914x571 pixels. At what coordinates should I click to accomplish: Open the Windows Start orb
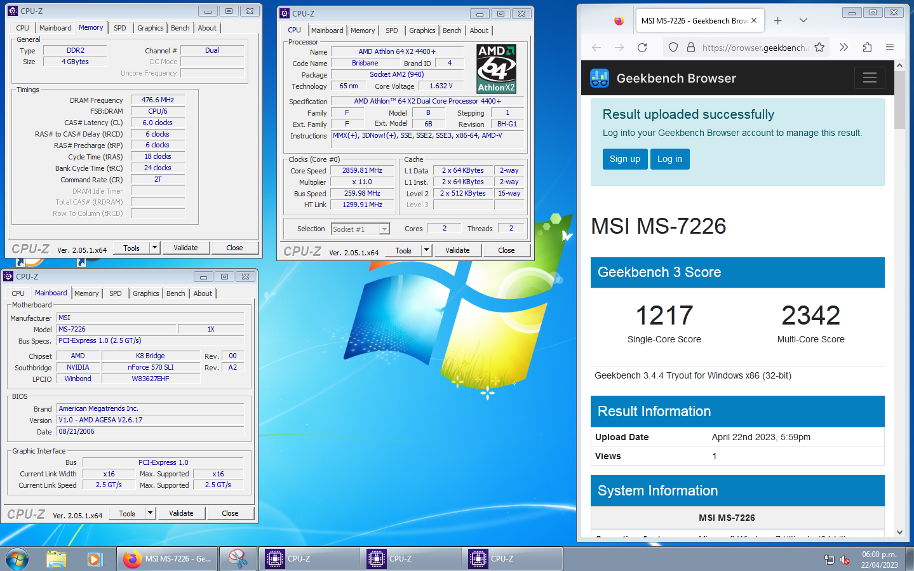[17, 559]
